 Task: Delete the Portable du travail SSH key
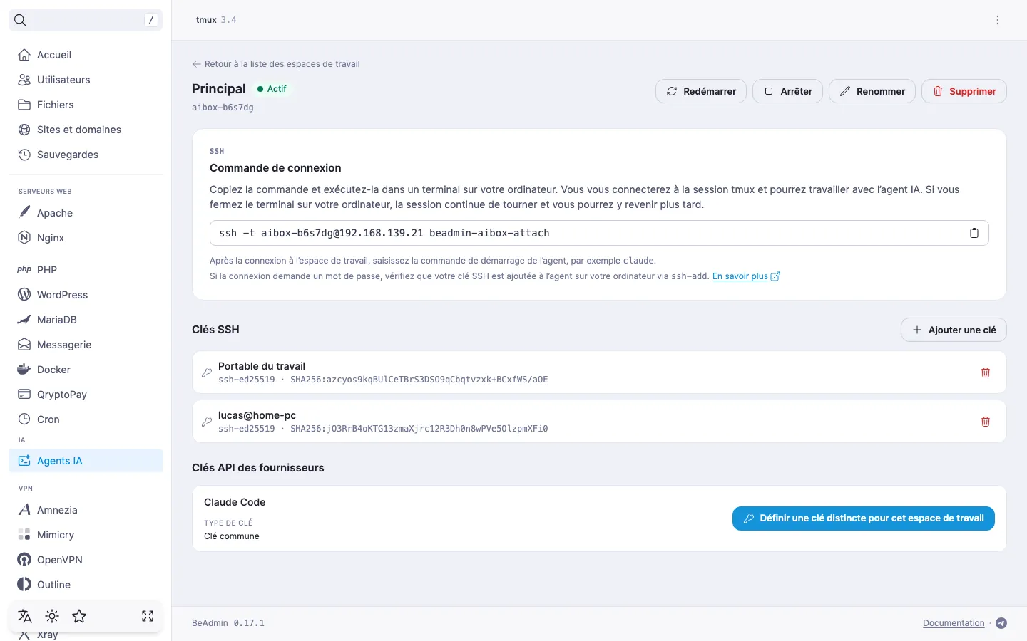pos(986,372)
